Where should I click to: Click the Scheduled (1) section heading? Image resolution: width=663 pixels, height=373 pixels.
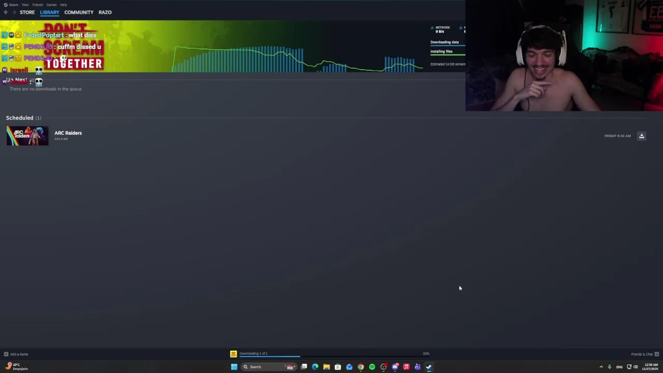[23, 118]
